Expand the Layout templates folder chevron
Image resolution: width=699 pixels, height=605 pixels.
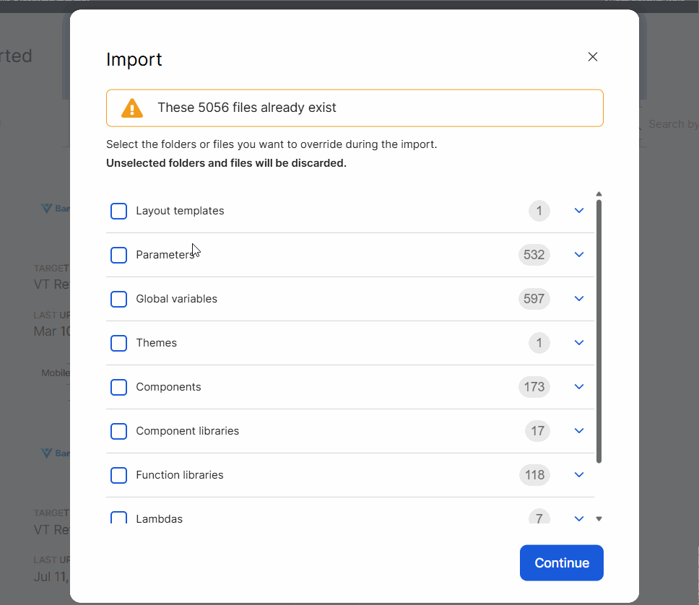tap(578, 211)
